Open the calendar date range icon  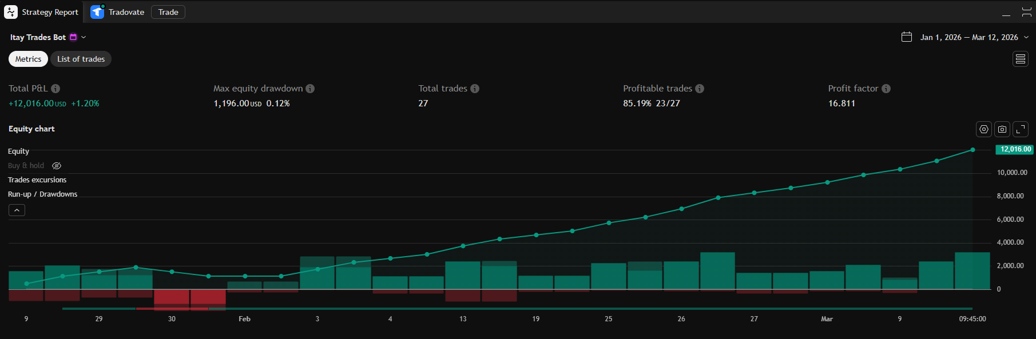point(907,37)
